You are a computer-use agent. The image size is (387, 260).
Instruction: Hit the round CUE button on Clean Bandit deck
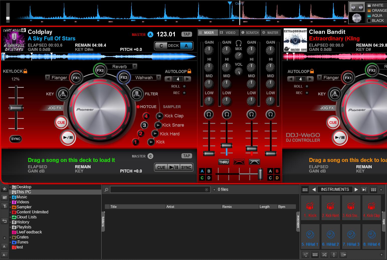[333, 123]
